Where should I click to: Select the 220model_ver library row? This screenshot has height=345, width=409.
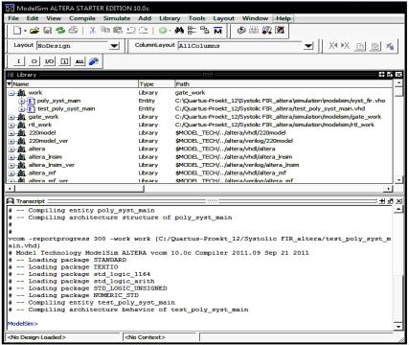(x=199, y=141)
